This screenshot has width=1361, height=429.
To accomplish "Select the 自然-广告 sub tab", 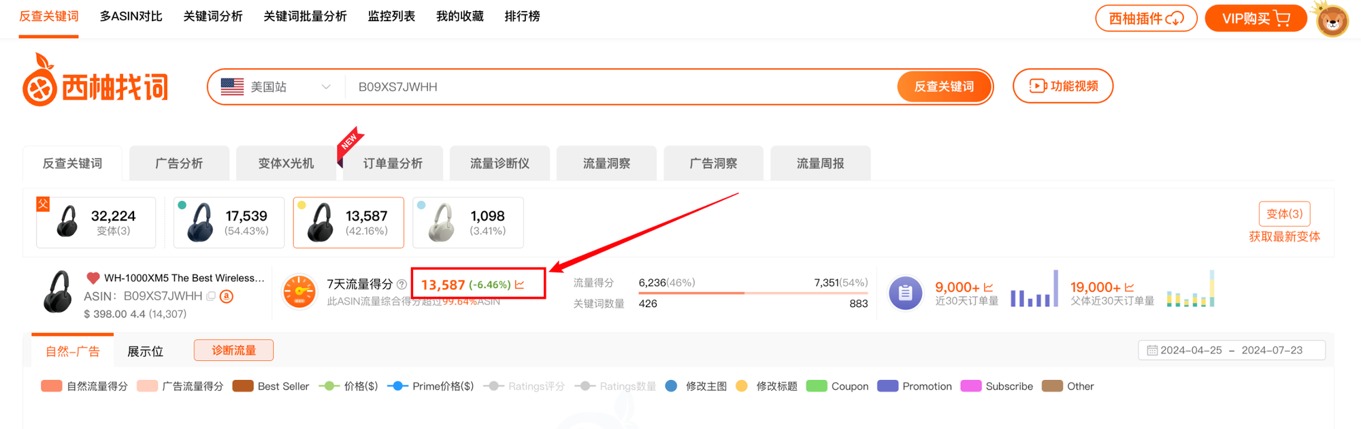I will [72, 351].
